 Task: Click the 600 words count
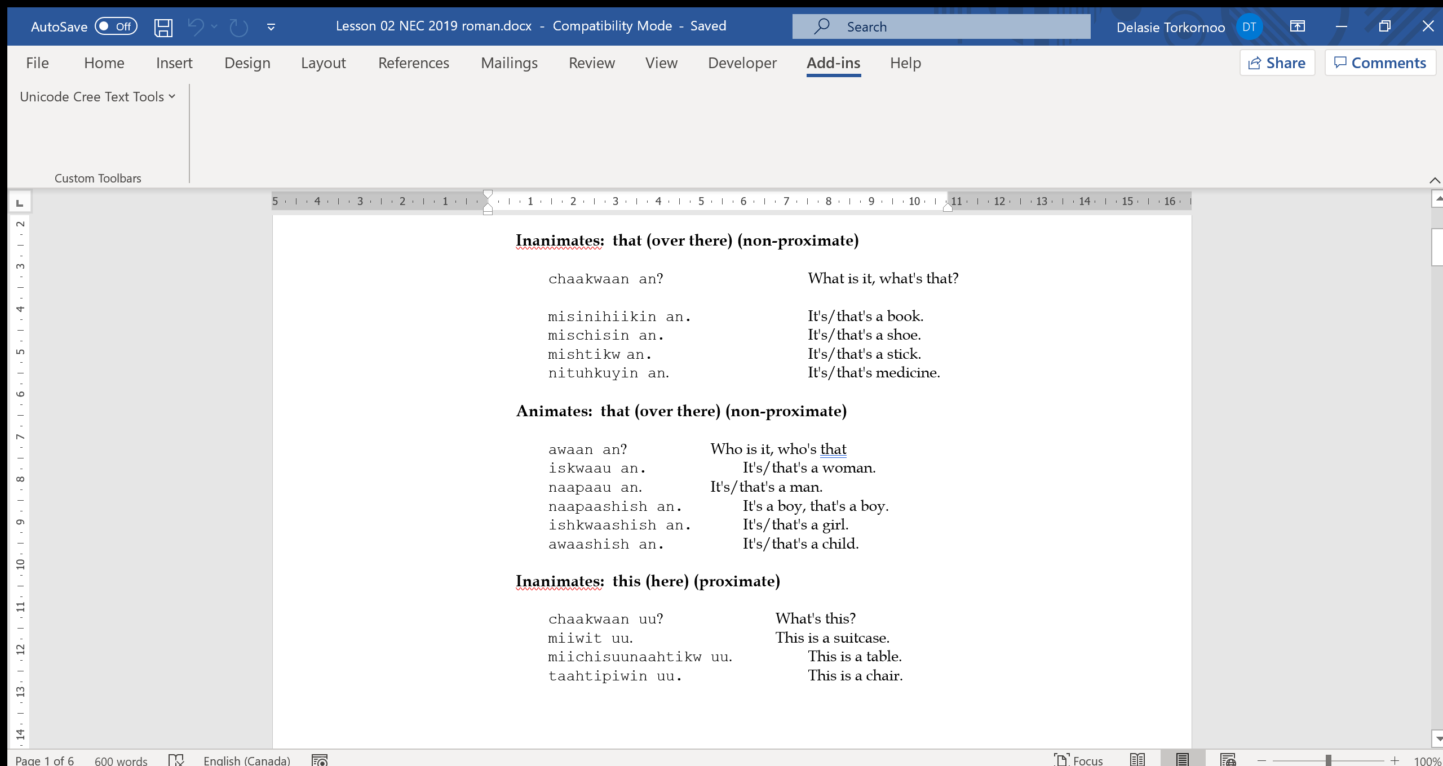point(121,760)
